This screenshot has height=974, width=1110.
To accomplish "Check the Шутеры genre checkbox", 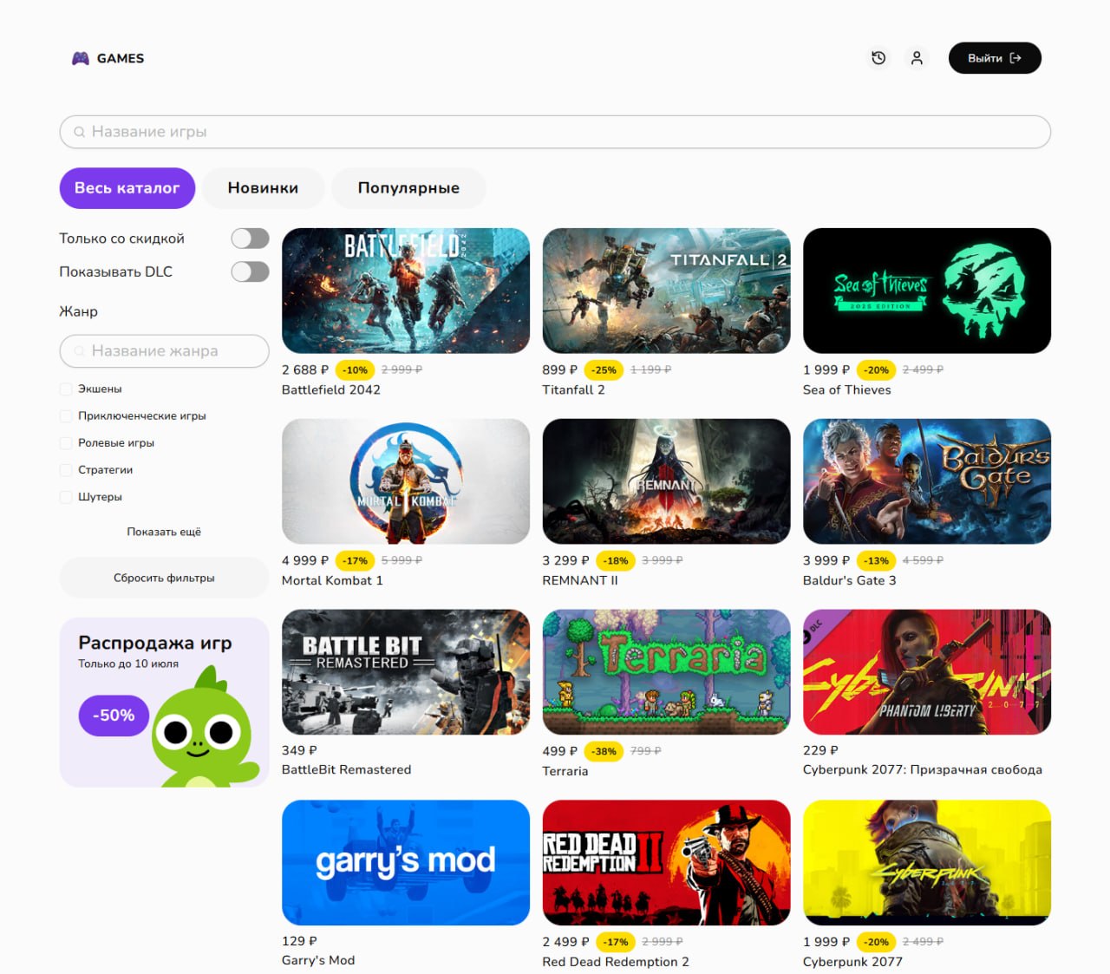I will click(66, 497).
